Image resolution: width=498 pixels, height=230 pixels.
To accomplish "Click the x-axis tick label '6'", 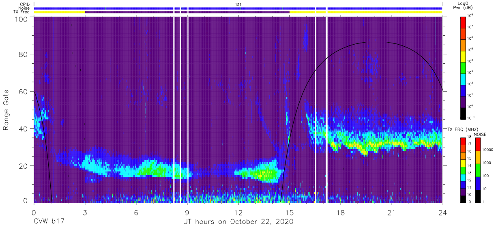I will (x=136, y=212).
